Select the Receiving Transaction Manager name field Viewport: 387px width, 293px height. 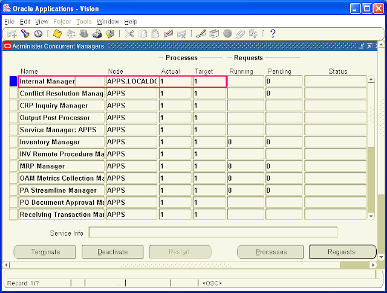click(62, 214)
